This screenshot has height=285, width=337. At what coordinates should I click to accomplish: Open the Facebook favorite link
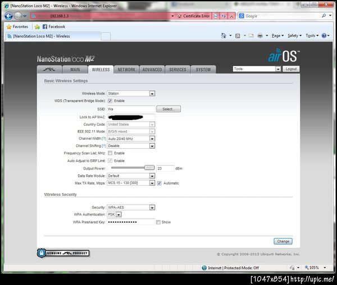pyautogui.click(x=54, y=26)
